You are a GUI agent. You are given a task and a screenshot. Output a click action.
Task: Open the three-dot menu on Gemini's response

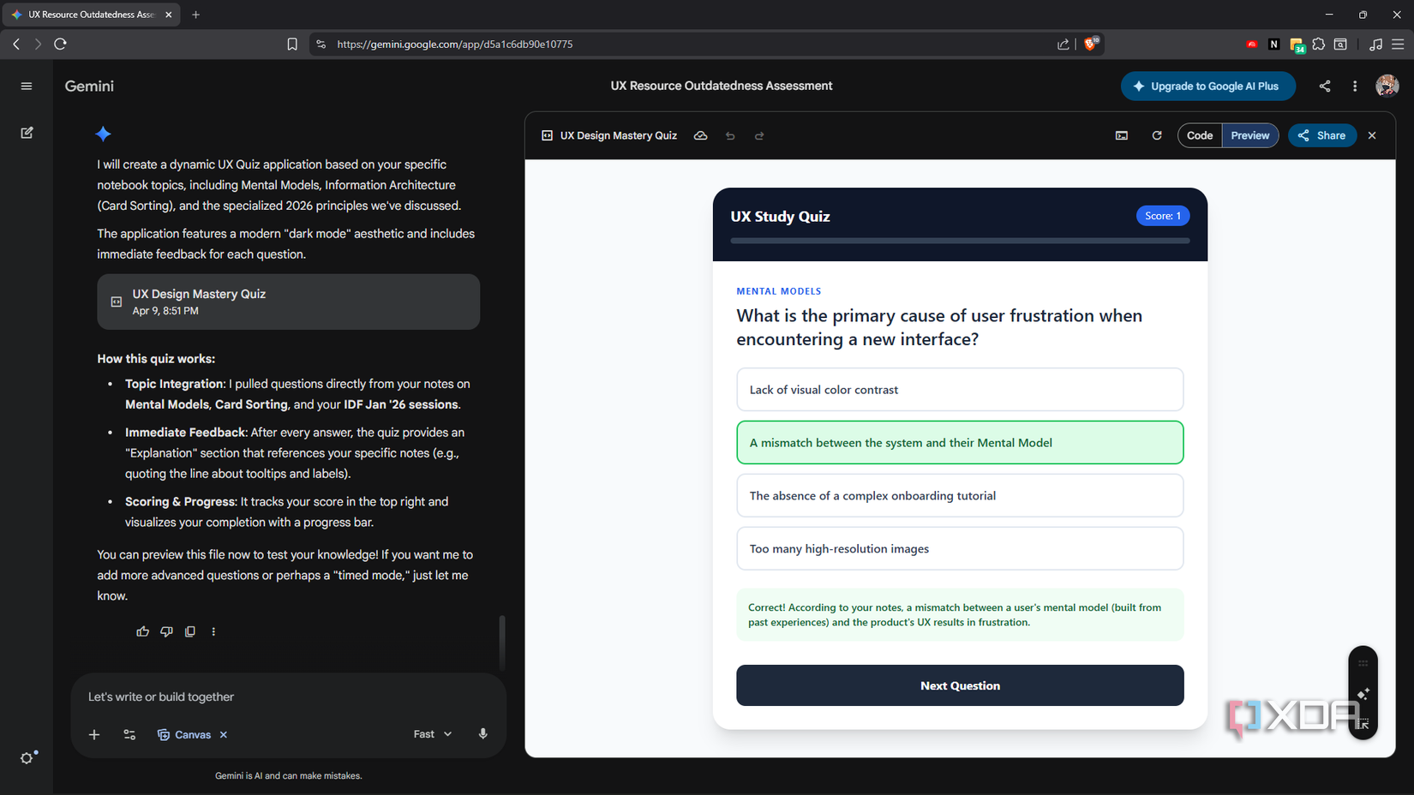(x=213, y=631)
